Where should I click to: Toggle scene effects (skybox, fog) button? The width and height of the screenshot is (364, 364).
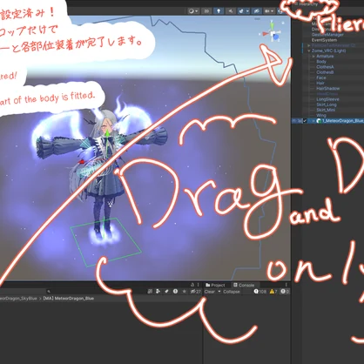click(241, 11)
